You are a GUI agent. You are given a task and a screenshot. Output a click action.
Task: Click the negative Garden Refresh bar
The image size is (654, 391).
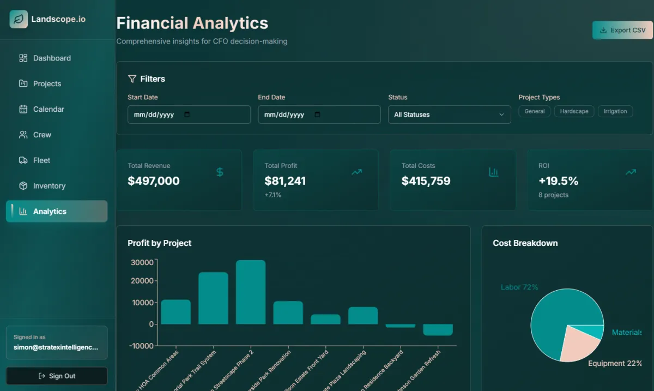pyautogui.click(x=438, y=330)
